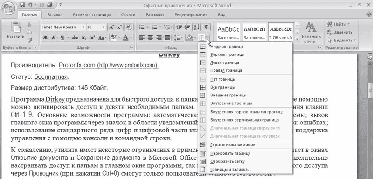This screenshot has height=179, width=373.
Task: Toggle show paragraph marks ¶
Action: [206, 27]
